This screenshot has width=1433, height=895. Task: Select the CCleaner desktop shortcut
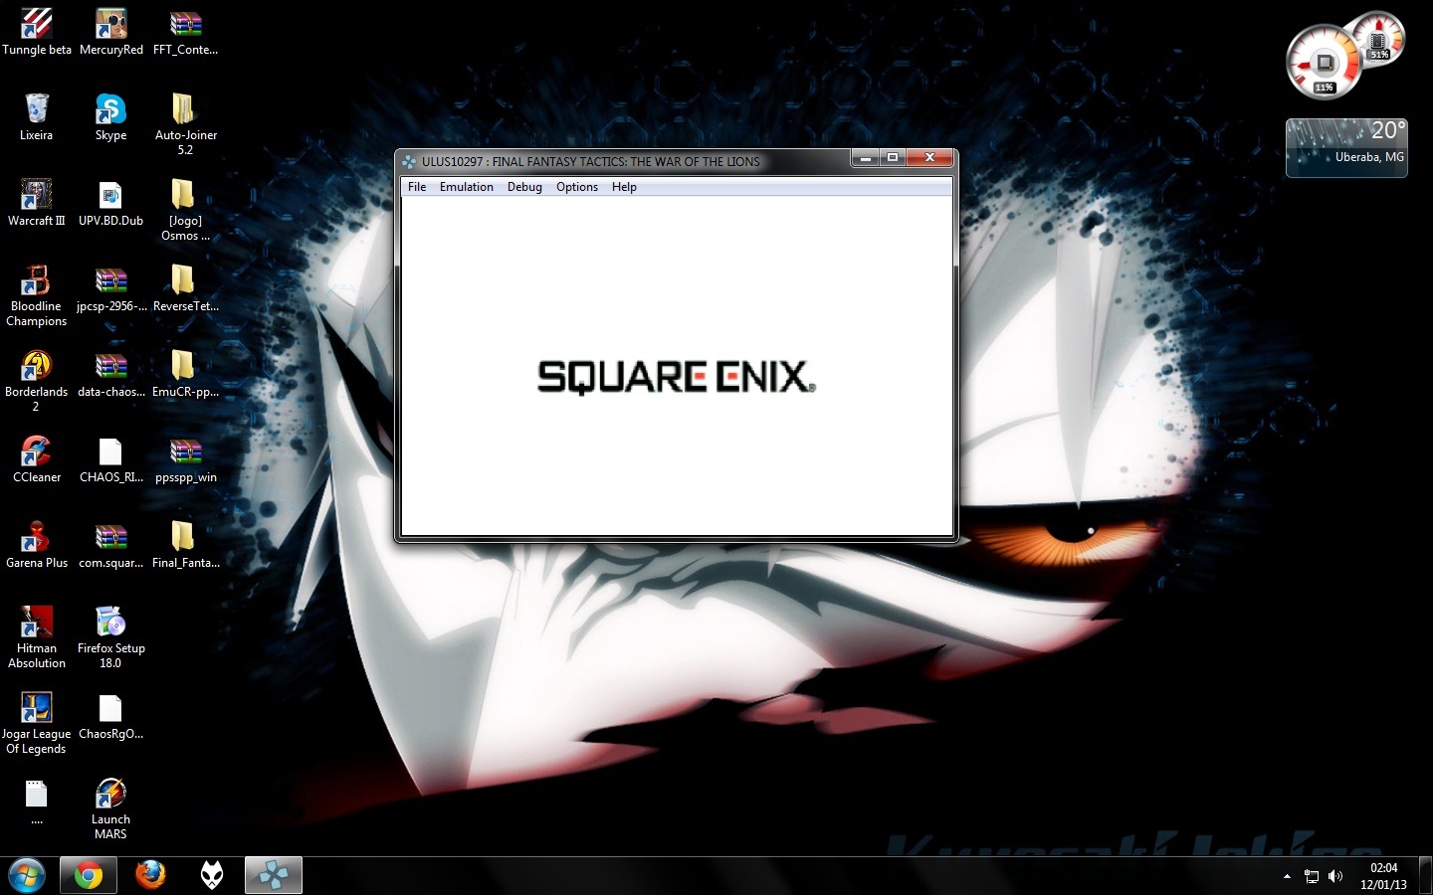(36, 453)
